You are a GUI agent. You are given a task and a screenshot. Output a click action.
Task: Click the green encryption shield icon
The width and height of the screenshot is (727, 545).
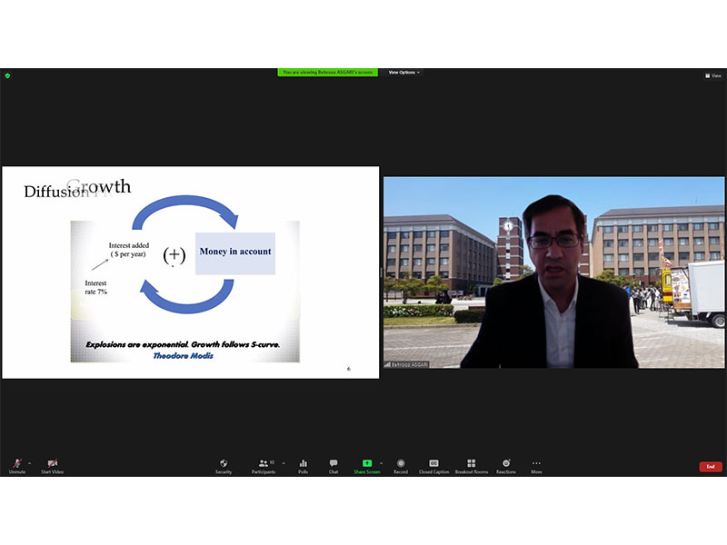click(6, 75)
